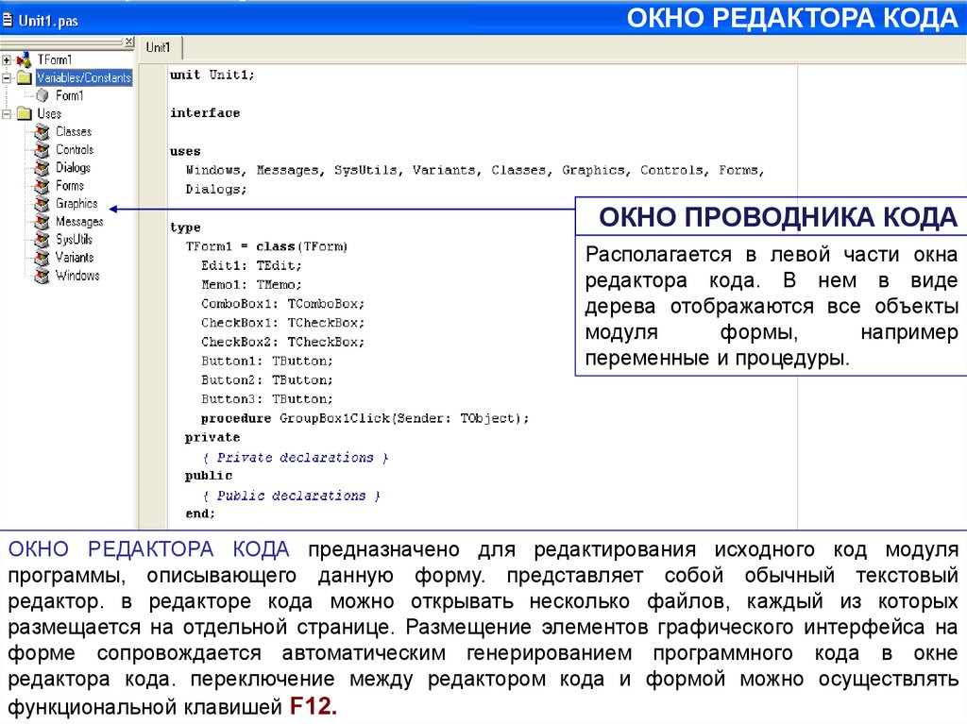
Task: Click the TForm1 class icon in the tree
Action: click(x=25, y=59)
